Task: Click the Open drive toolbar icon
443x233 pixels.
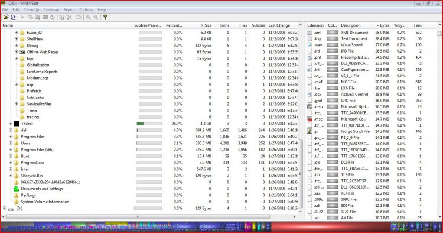Action: tap(6, 17)
